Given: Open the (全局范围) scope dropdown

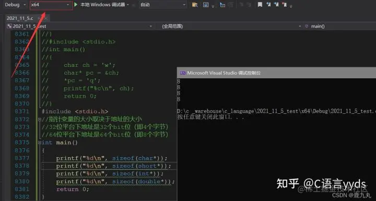Looking at the screenshot, I should 230,26.
